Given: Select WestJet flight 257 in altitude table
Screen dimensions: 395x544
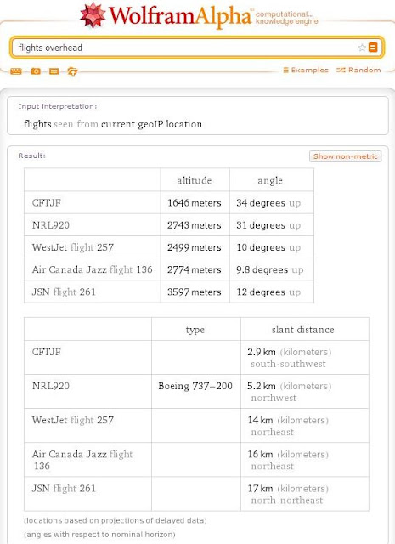Looking at the screenshot, I should point(73,247).
